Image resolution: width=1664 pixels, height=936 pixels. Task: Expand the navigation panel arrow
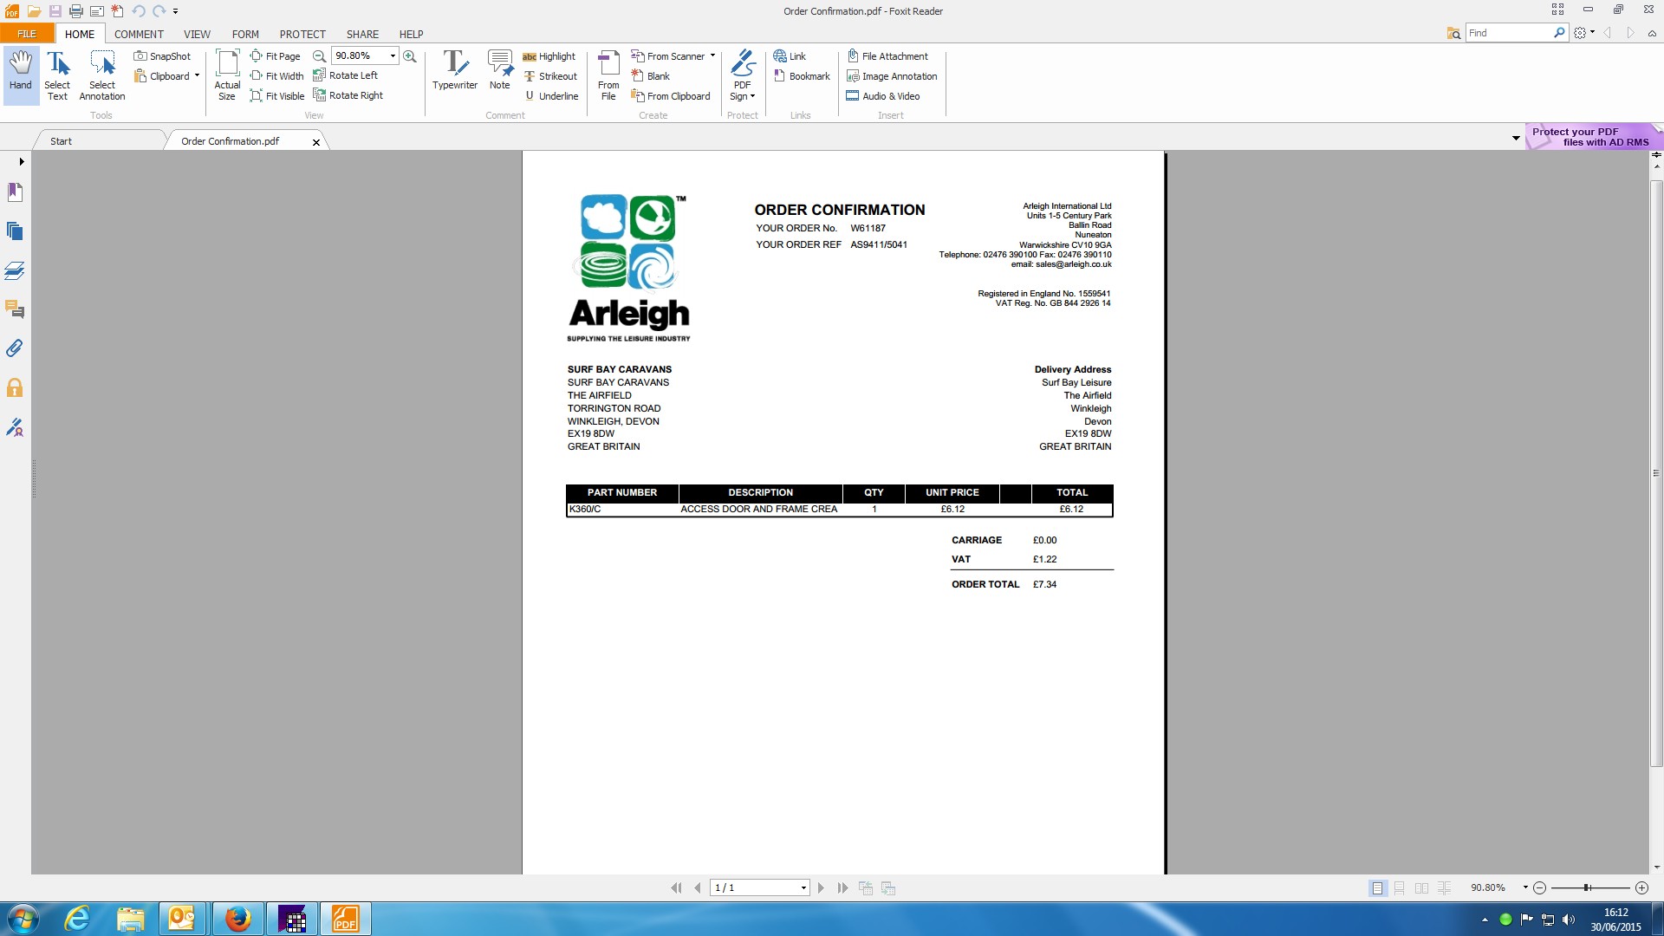21,161
